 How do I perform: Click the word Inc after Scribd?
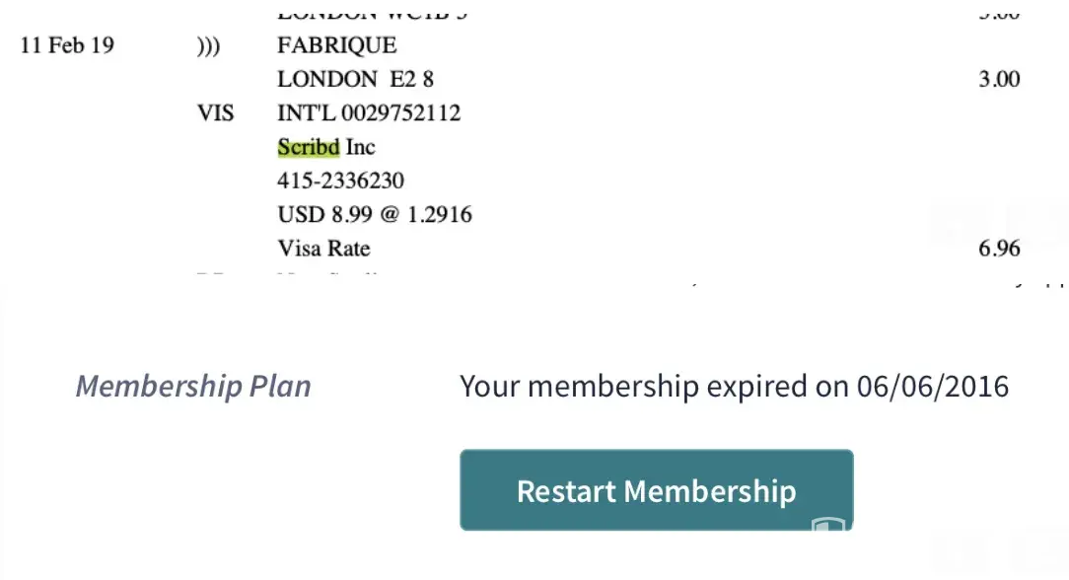click(360, 148)
